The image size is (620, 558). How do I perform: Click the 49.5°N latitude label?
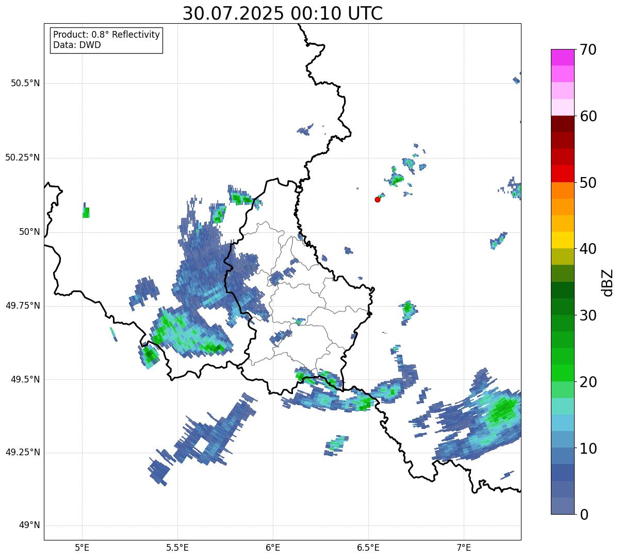(x=25, y=379)
